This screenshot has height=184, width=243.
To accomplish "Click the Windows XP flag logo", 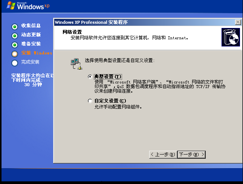I will [x=11, y=6].
